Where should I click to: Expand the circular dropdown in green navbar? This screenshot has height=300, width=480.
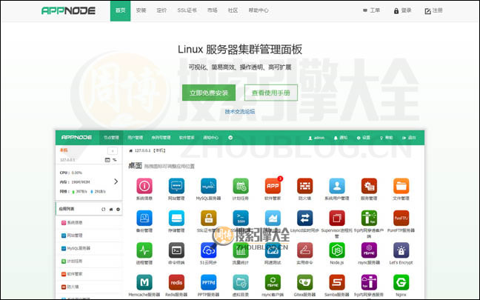(x=230, y=138)
